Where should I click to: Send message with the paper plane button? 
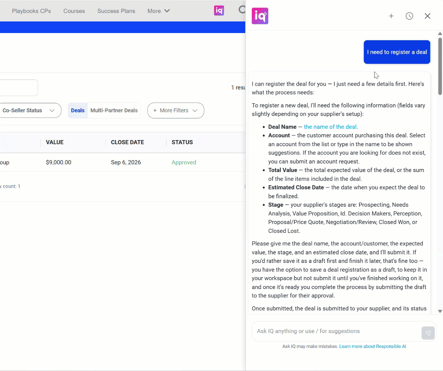point(428,333)
